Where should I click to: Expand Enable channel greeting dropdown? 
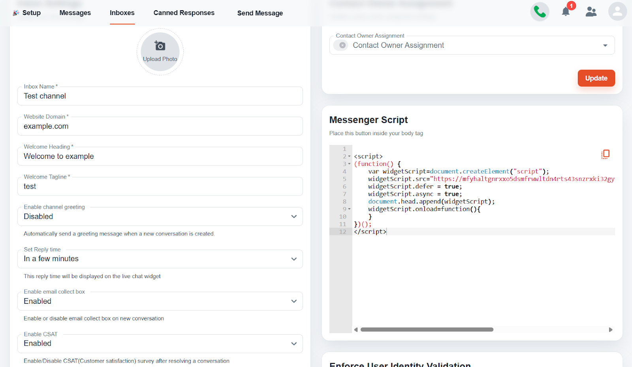(x=294, y=216)
